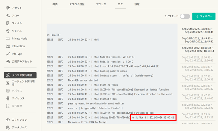Open フロー in the sidebar
The width and height of the screenshot is (218, 131).
[16, 16]
